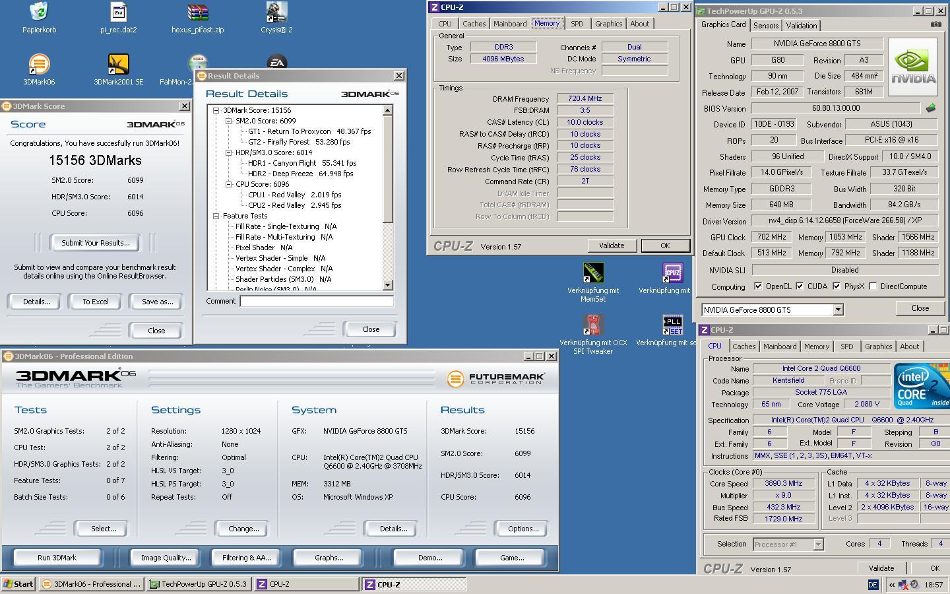Click the Intel Core 2 Quad logo
The image size is (950, 594).
tap(922, 385)
